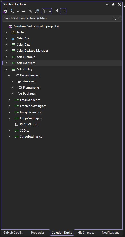
Task: Collapse All items in Solution Explorer
Action: [x=30, y=11]
